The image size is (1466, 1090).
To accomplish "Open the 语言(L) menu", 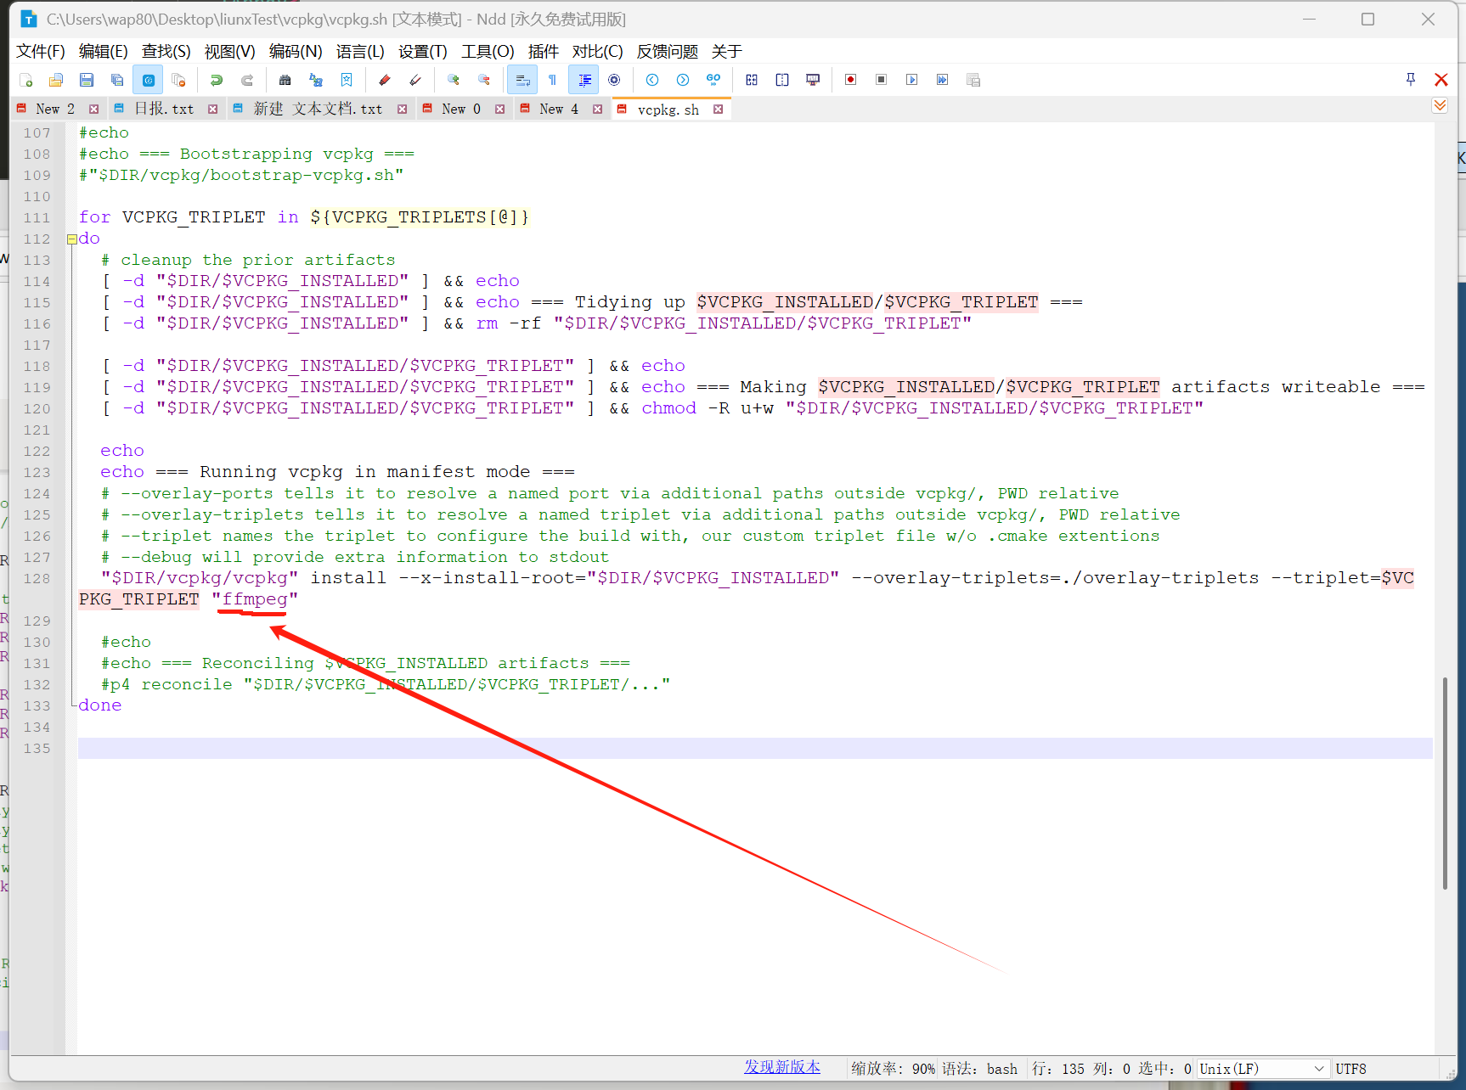I will pyautogui.click(x=360, y=52).
